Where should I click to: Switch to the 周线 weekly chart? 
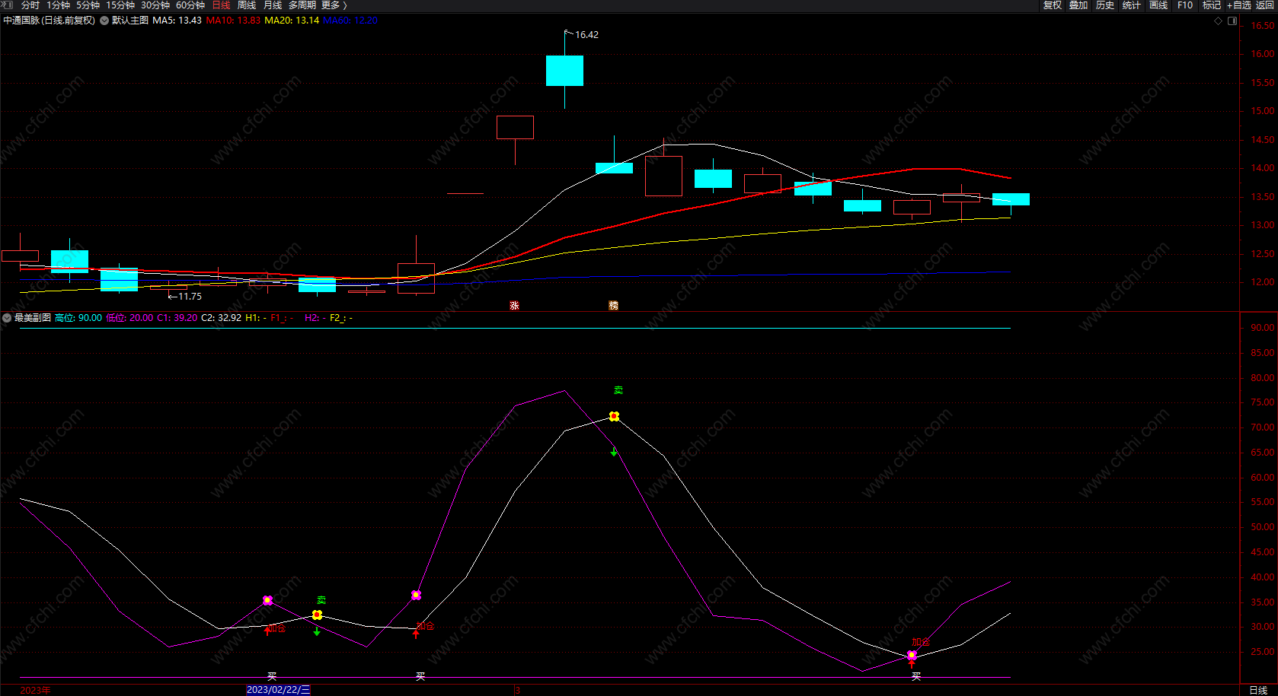247,5
